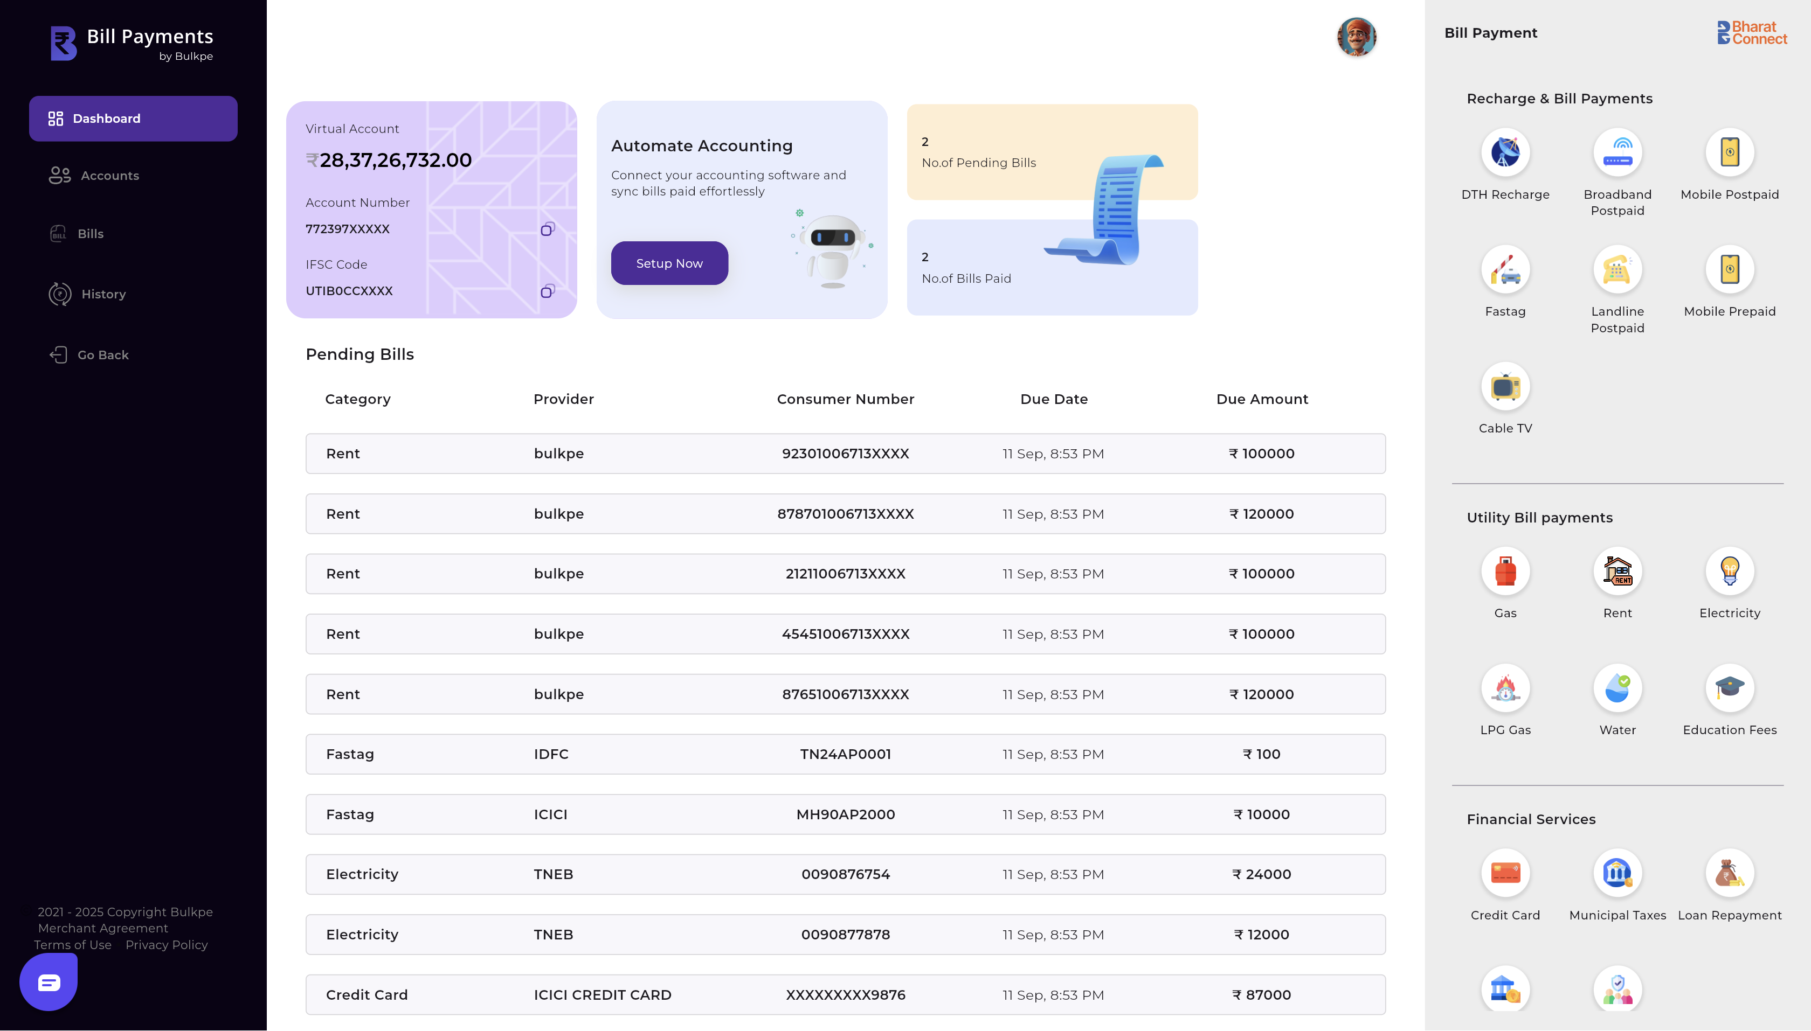Open the No.of Pending Bills card
Image resolution: width=1811 pixels, height=1031 pixels.
tap(1052, 152)
